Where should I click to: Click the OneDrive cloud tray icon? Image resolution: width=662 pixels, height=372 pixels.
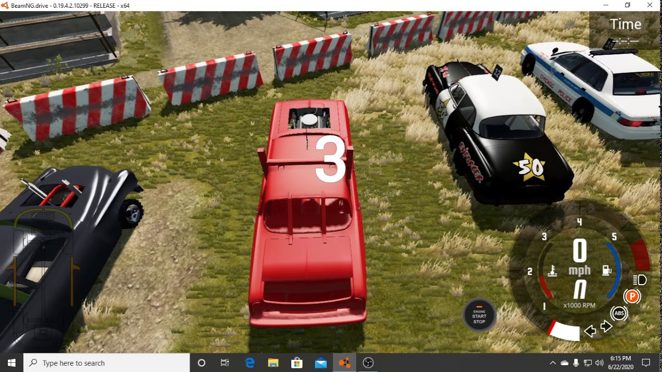[x=564, y=363]
